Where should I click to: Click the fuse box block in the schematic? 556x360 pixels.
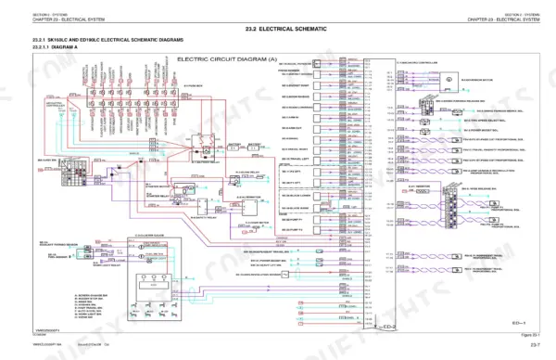coord(133,97)
